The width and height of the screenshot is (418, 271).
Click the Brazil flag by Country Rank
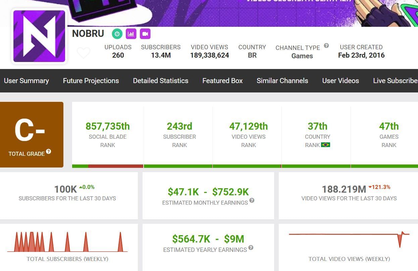point(325,145)
